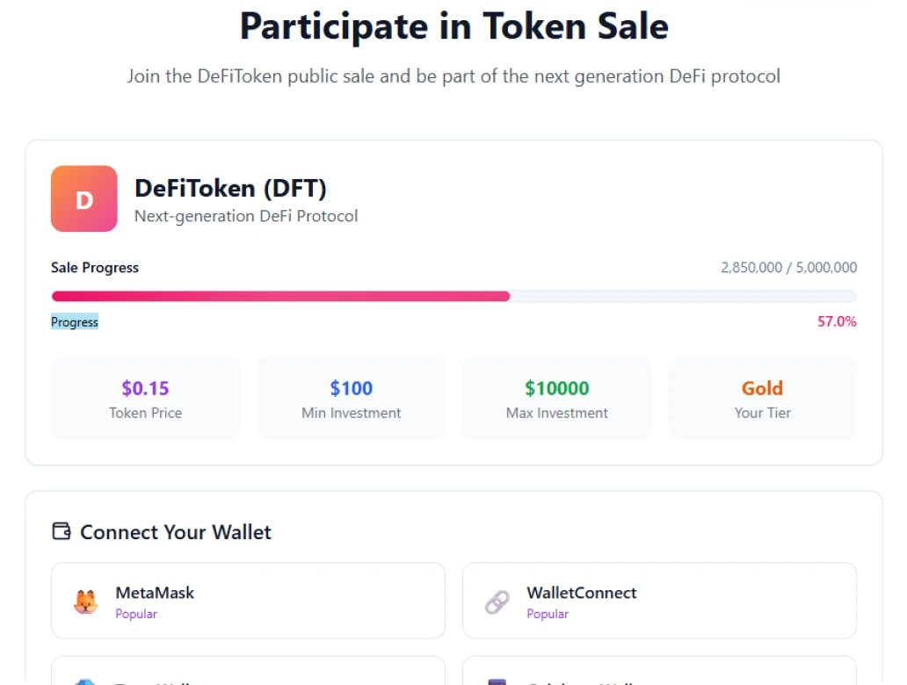Click the 2,850,000 / 5,000,000 sale counter

pos(788,267)
